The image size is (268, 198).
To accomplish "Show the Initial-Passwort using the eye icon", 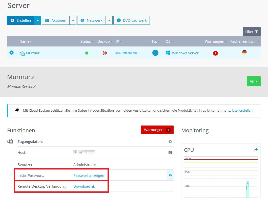I will click(x=170, y=175).
